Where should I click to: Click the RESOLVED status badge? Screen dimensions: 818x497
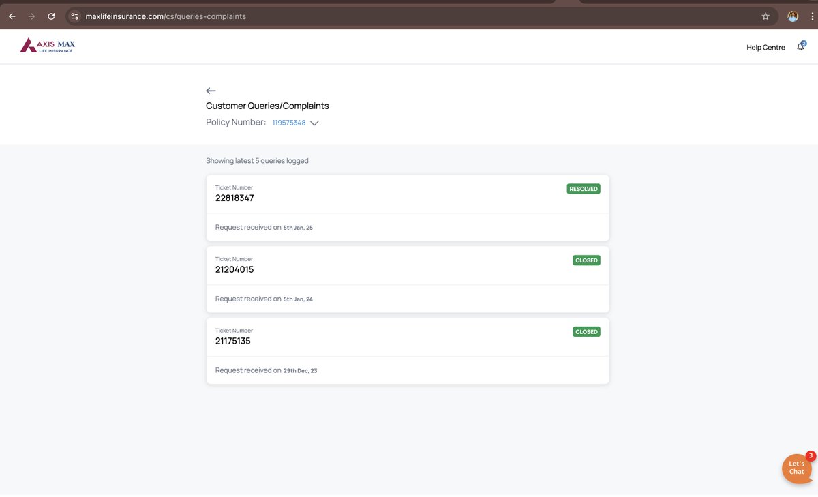584,189
